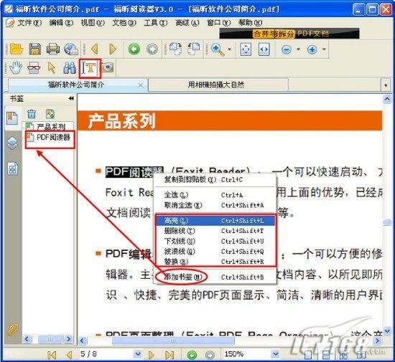Go to next view, grey circle arrow
The width and height of the screenshot is (395, 362).
click(152, 49)
